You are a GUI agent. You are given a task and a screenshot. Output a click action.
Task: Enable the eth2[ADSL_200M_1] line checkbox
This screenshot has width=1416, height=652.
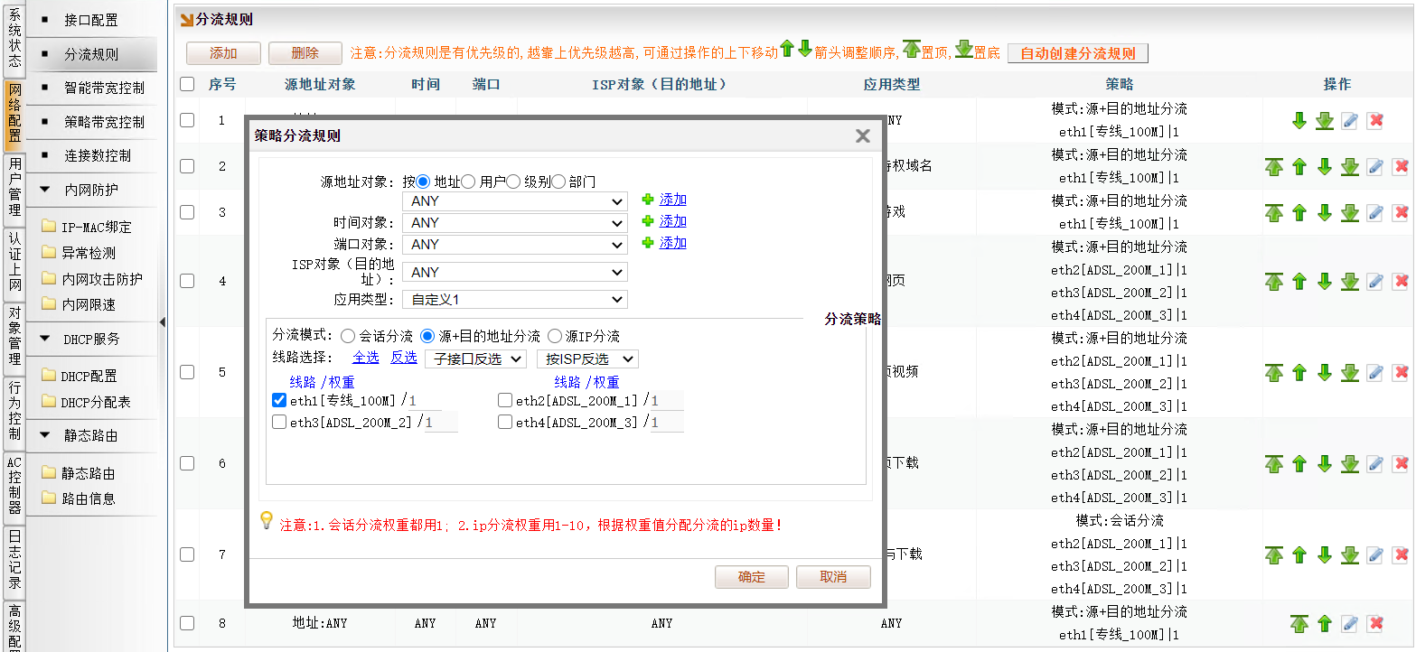(505, 400)
